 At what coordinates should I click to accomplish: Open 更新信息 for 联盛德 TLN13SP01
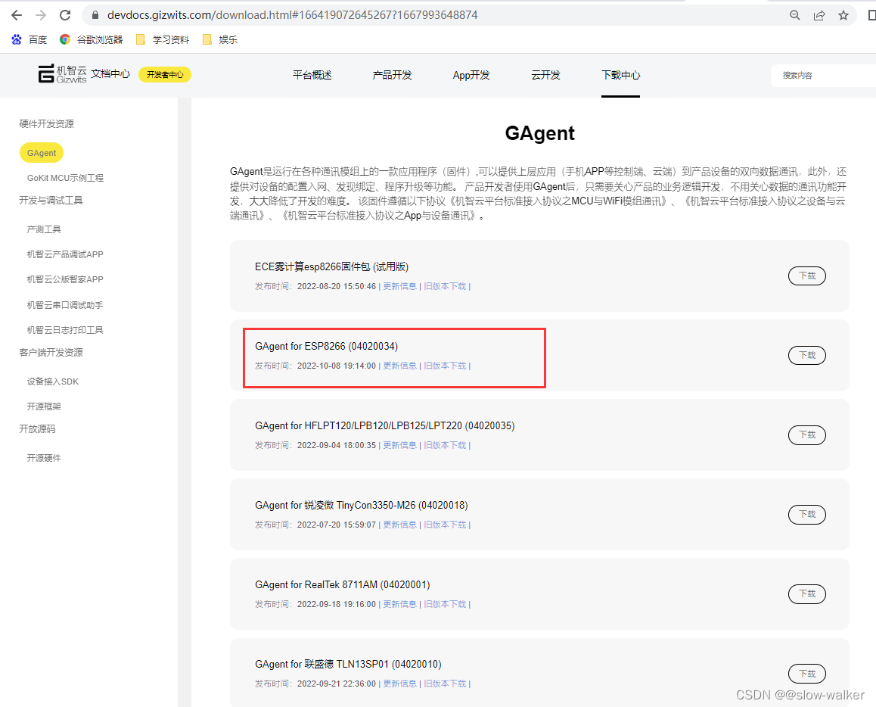pyautogui.click(x=399, y=684)
